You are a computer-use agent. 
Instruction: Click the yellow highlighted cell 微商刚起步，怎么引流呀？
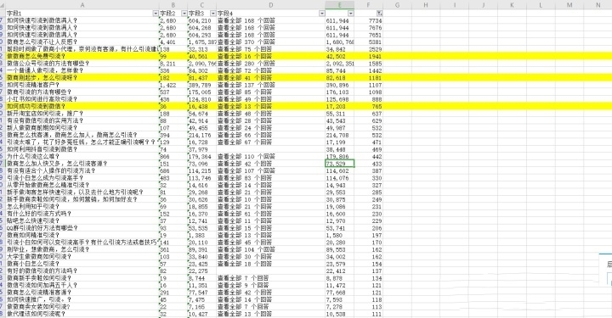point(82,78)
